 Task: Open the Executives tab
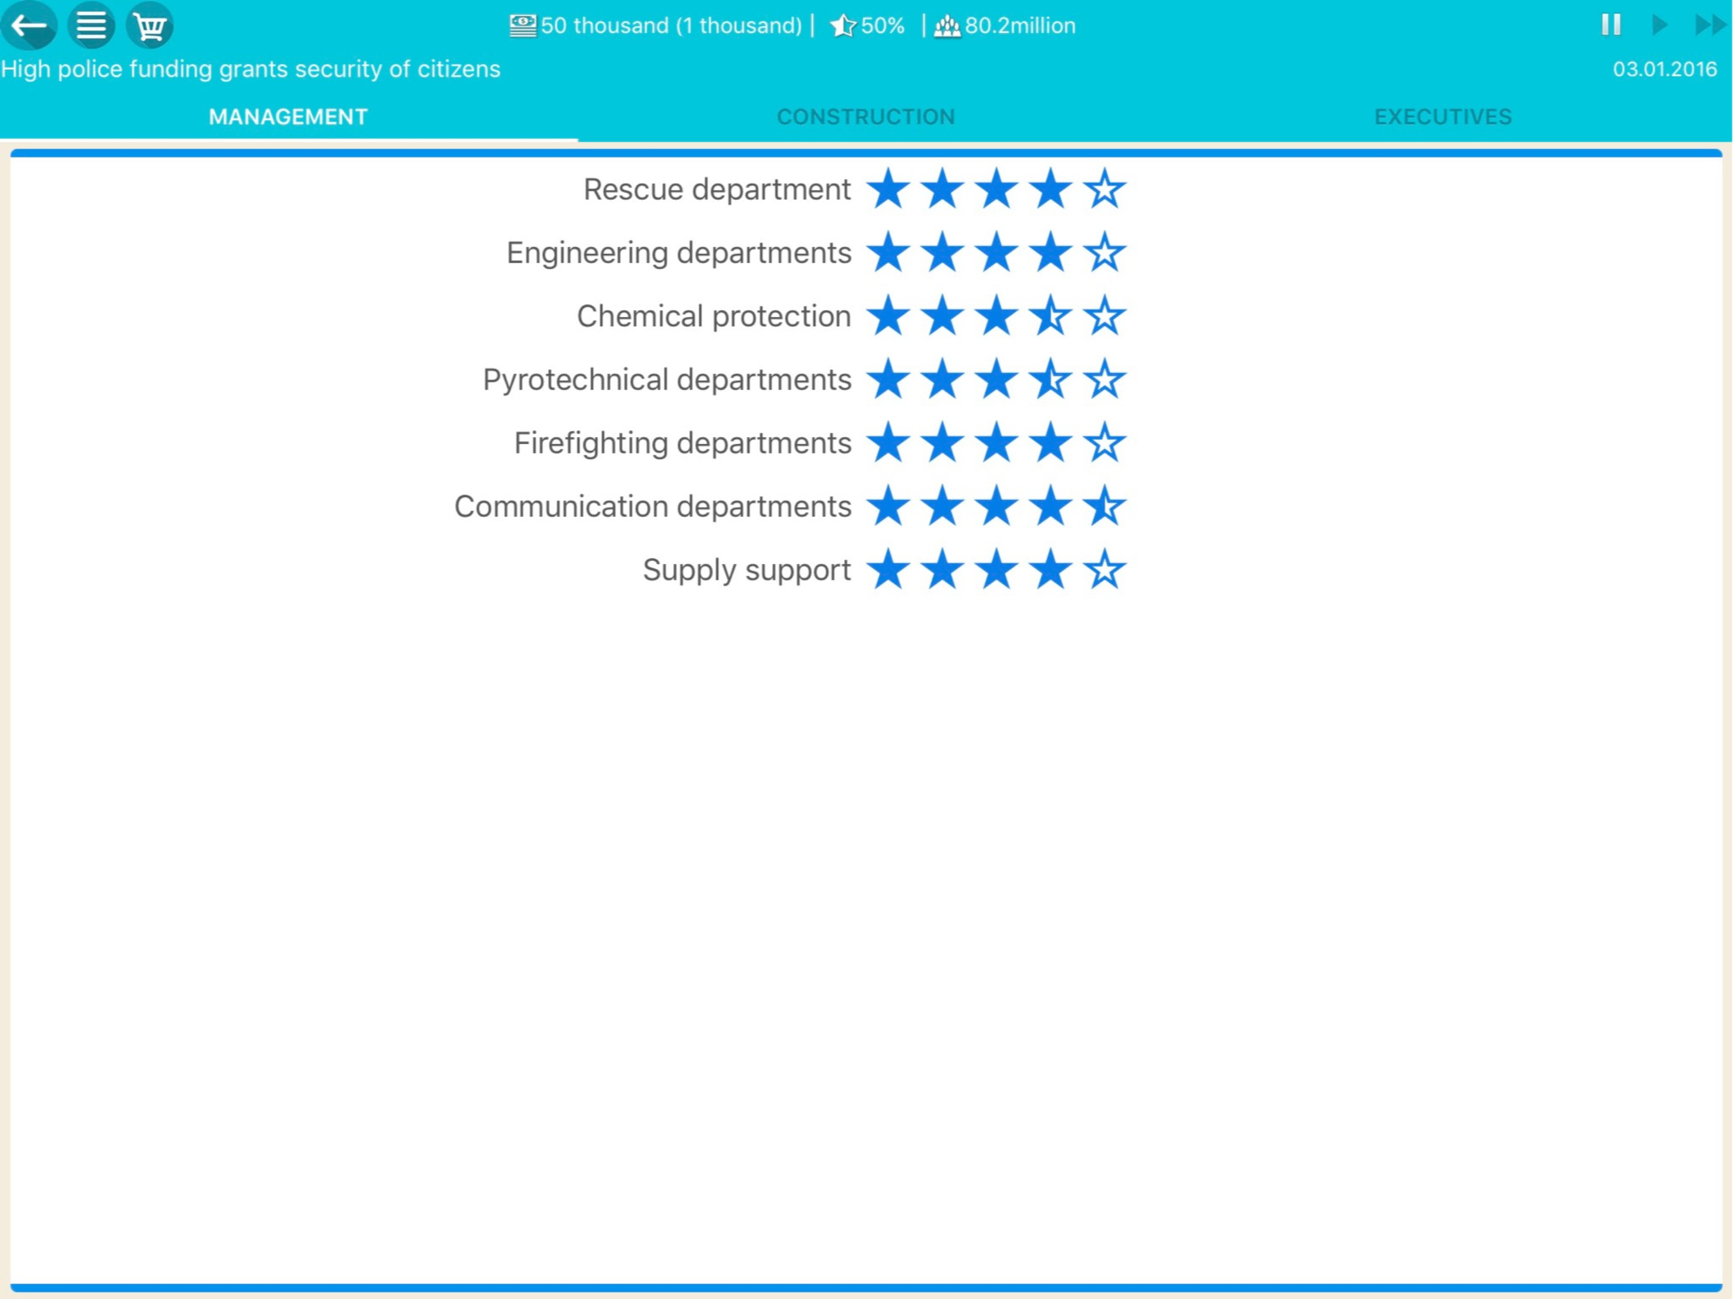click(x=1443, y=117)
